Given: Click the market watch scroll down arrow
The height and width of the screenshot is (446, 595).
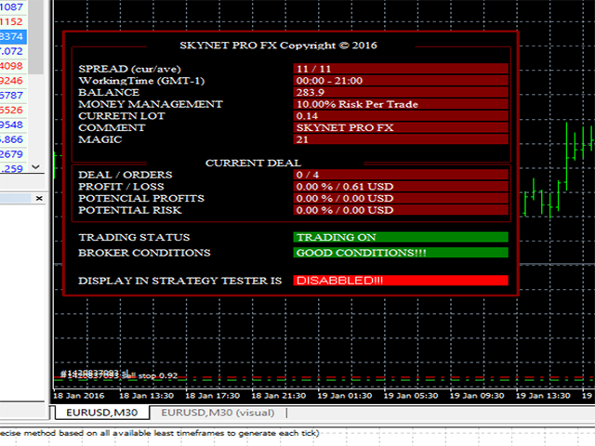Looking at the screenshot, I should click(36, 167).
